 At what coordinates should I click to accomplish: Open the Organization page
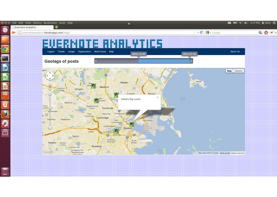[84, 51]
